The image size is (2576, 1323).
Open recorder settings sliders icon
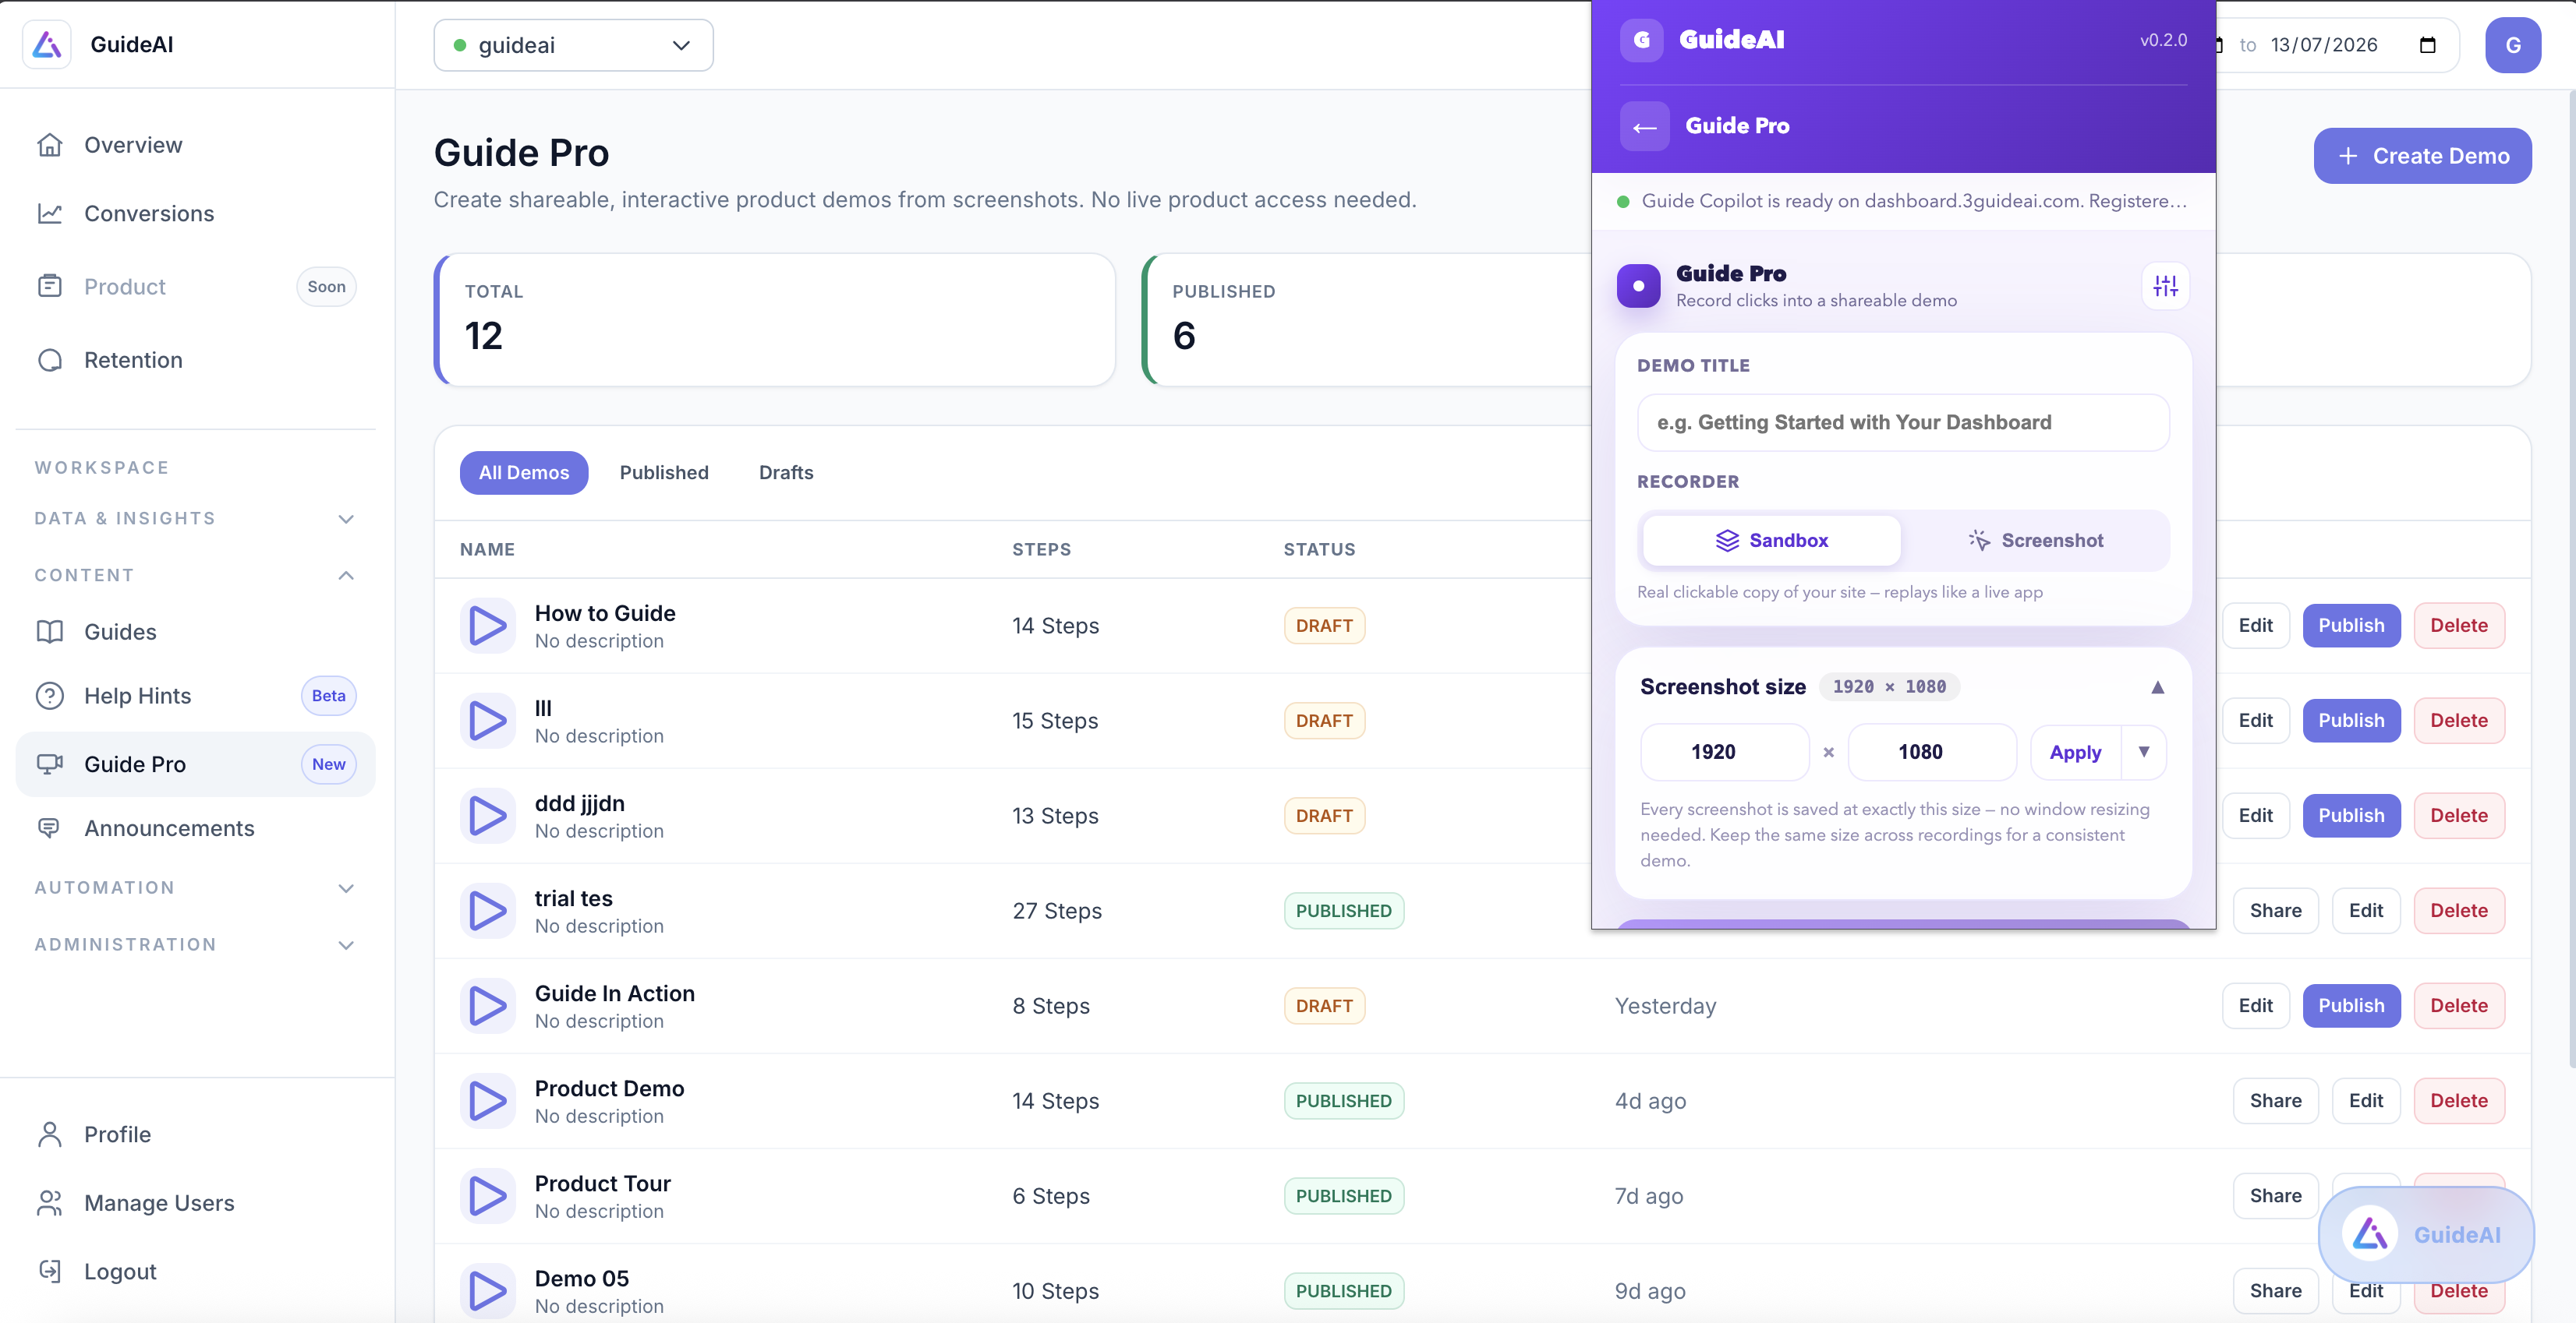tap(2165, 286)
